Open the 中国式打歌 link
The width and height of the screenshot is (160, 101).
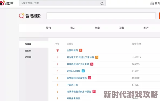(x=72, y=85)
